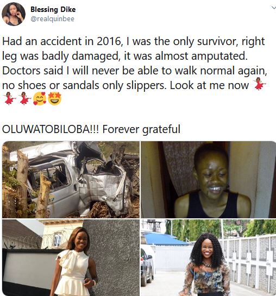Click second dancer emoji on emoji row
Viewport: 276px width, 296px height.
tap(24, 98)
